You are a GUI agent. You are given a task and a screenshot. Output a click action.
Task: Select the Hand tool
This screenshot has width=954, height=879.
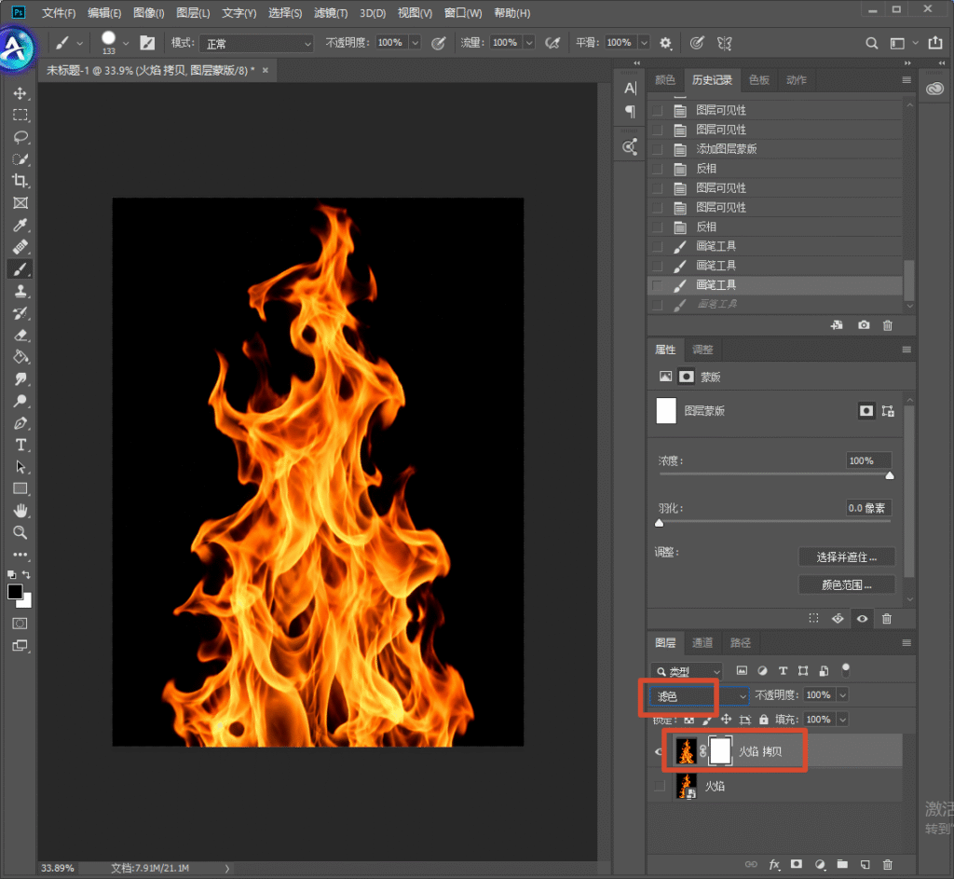point(20,511)
